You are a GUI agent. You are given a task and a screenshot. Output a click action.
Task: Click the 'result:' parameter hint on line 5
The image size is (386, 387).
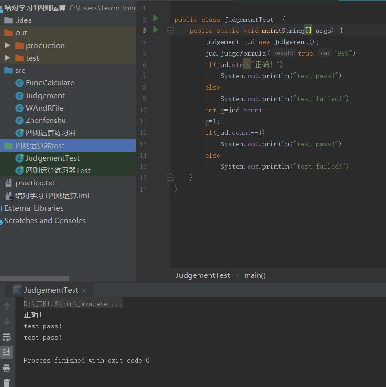(283, 53)
